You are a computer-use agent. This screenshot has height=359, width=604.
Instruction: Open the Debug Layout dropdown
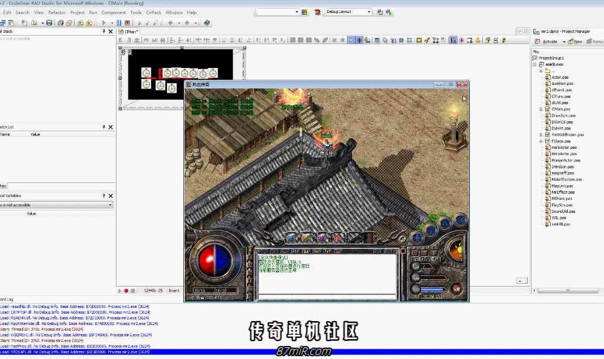click(x=369, y=12)
